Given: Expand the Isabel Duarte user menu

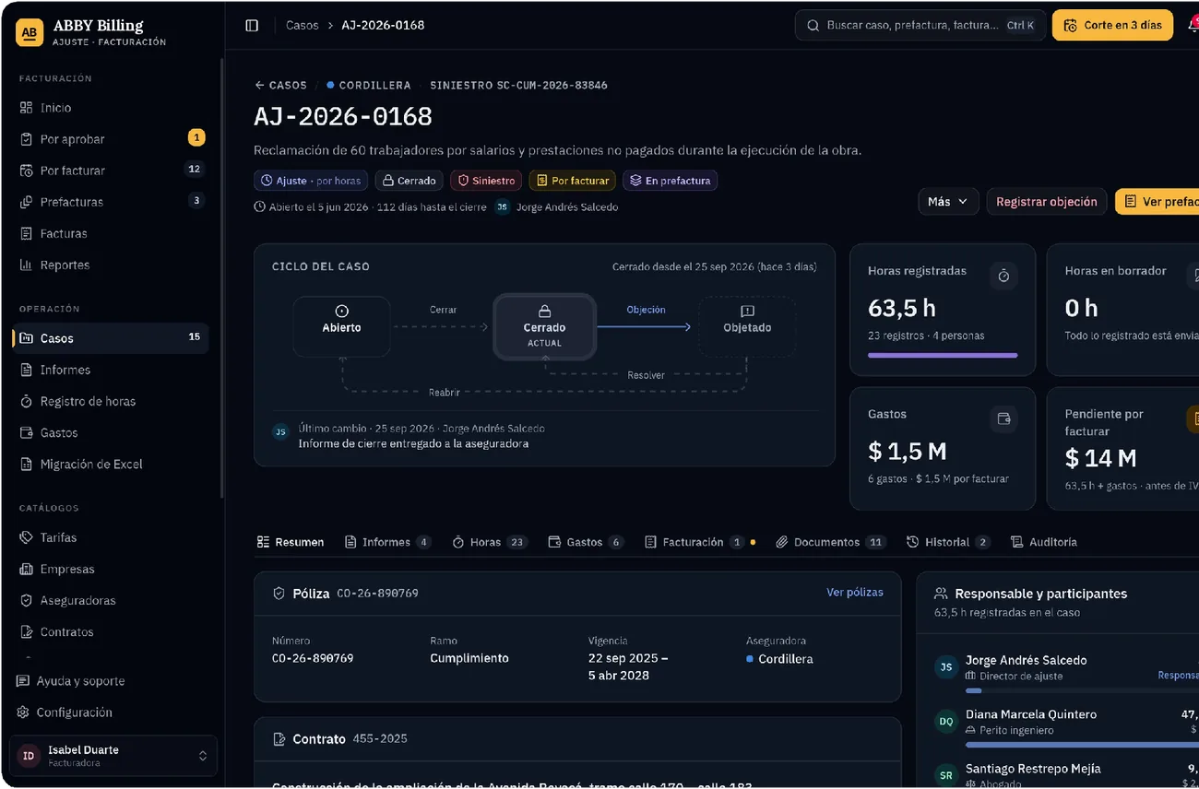Looking at the screenshot, I should pyautogui.click(x=113, y=756).
